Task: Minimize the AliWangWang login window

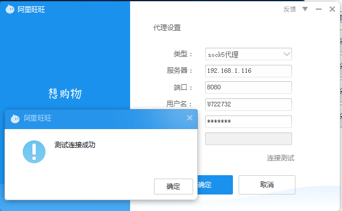Action: pyautogui.click(x=319, y=9)
